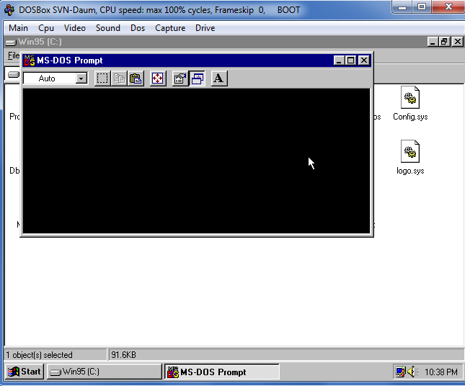The image size is (465, 386).
Task: Open MS-DOS Prompt Properties icon
Action: 180,78
